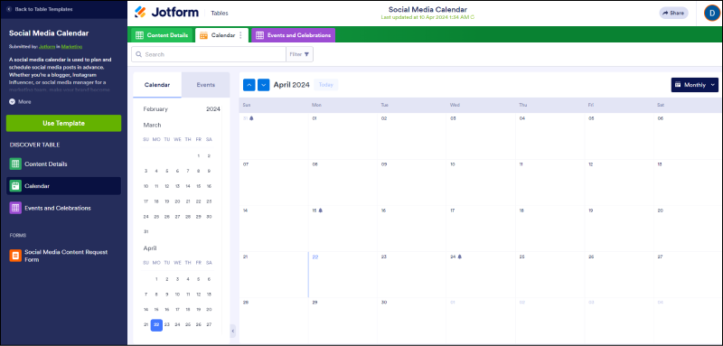
Task: Click April 19 cell in main calendar
Action: pyautogui.click(x=619, y=229)
